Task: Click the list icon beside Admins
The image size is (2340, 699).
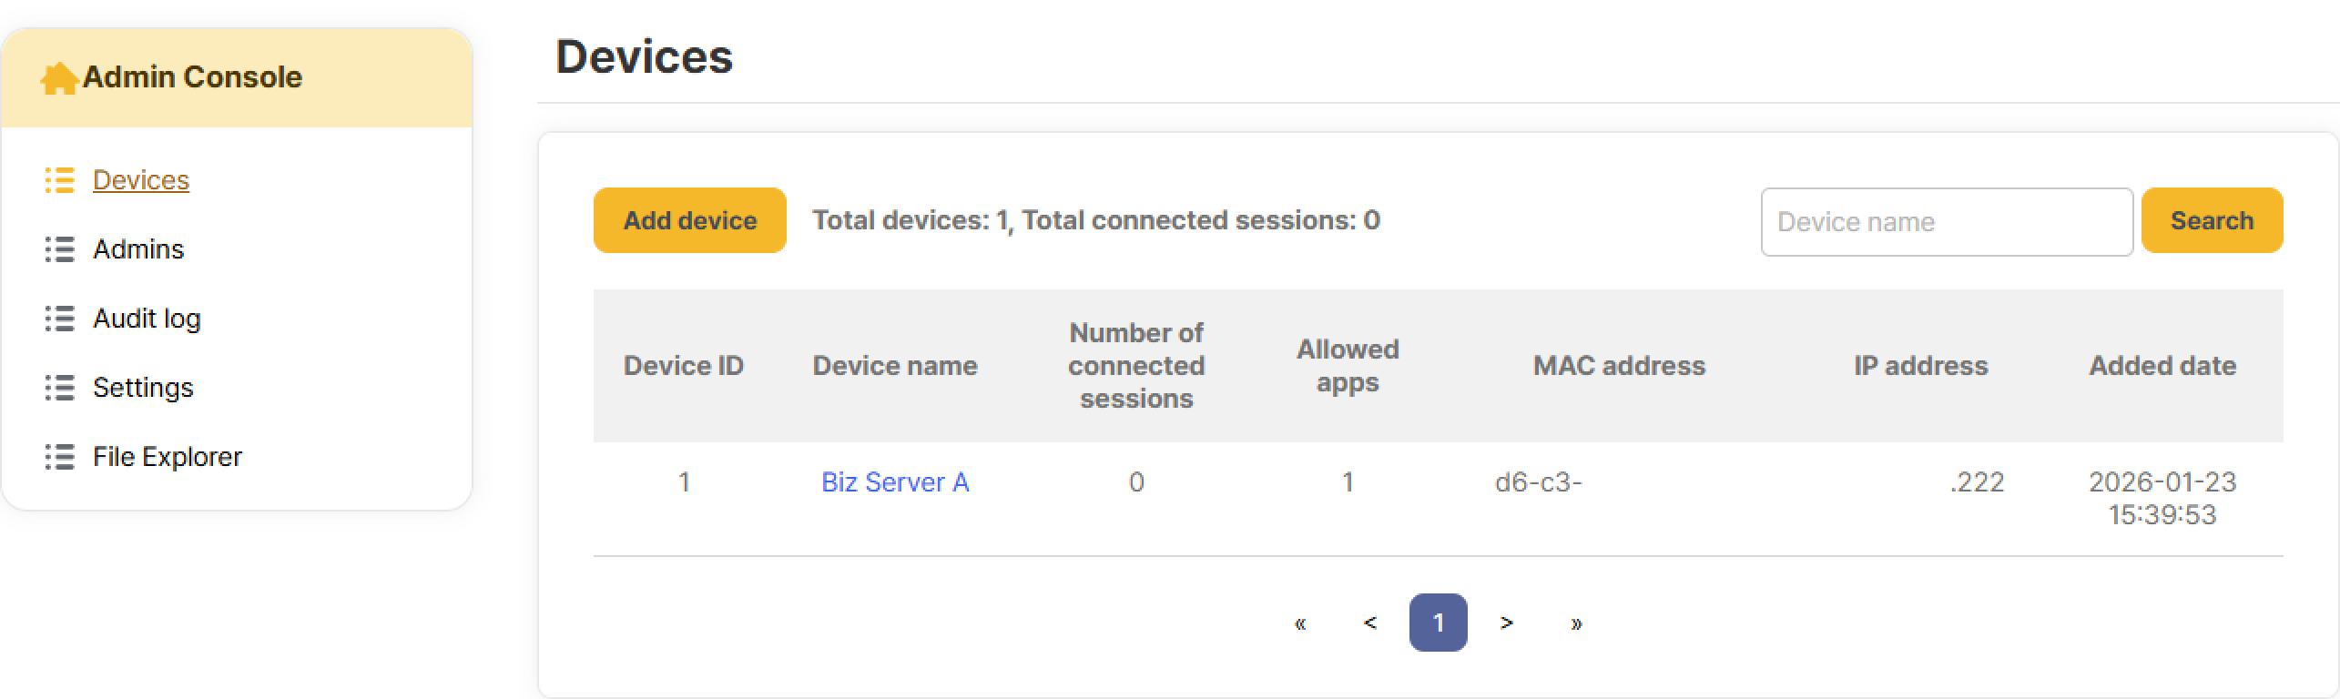Action: [60, 249]
